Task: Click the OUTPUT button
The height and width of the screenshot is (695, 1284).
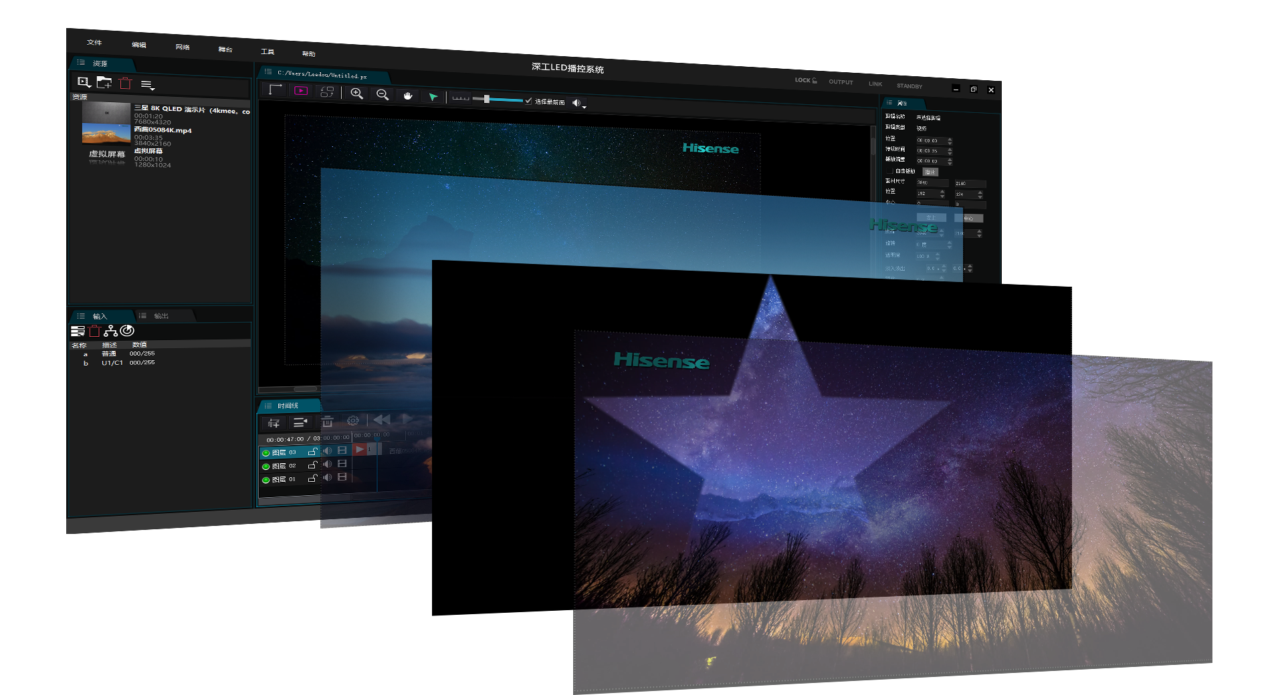Action: (x=841, y=82)
